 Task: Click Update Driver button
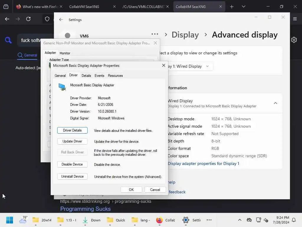click(x=72, y=141)
